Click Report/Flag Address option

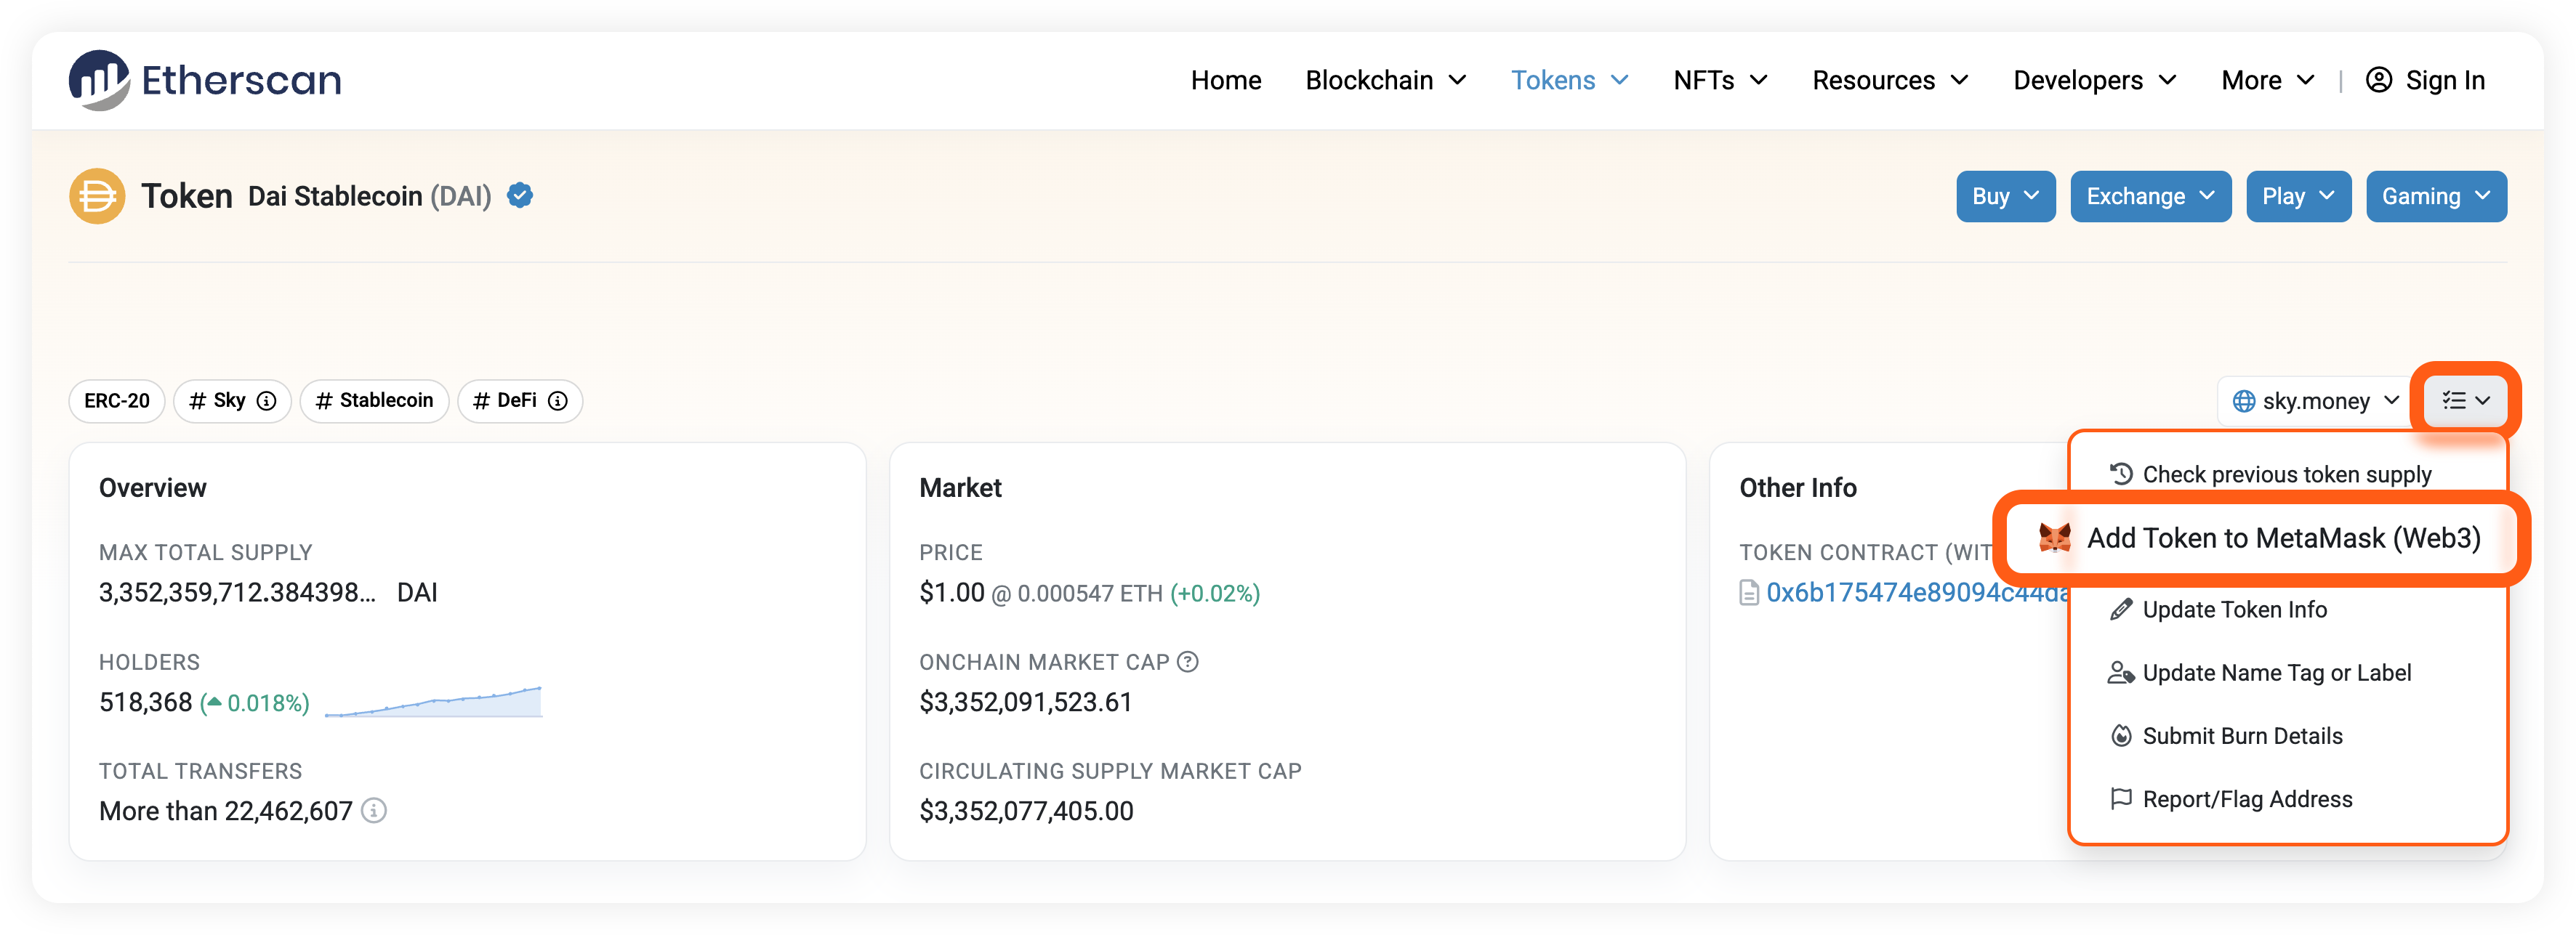coord(2247,799)
